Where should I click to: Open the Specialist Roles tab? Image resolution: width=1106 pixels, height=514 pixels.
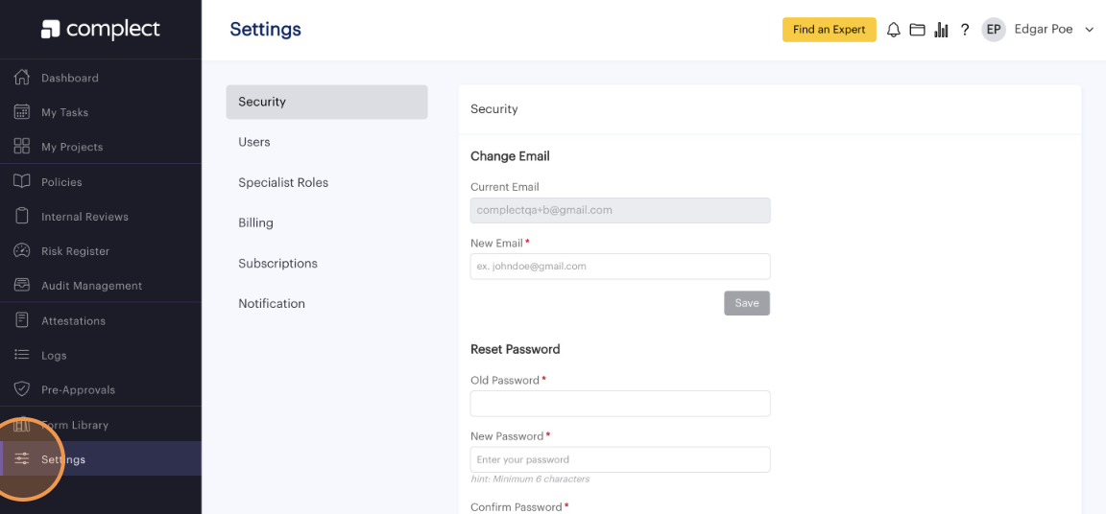click(283, 182)
